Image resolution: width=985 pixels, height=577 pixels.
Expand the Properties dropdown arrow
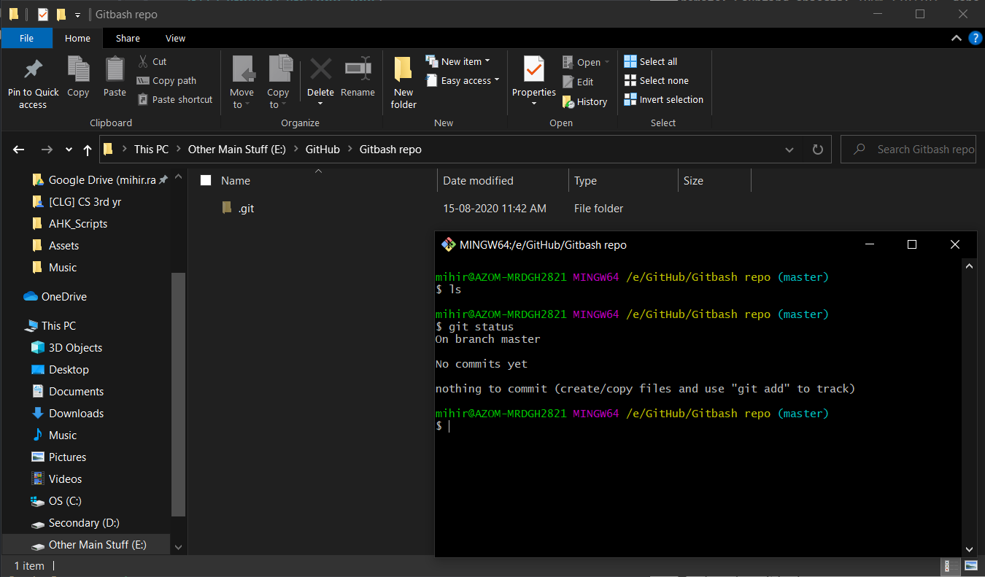click(534, 104)
